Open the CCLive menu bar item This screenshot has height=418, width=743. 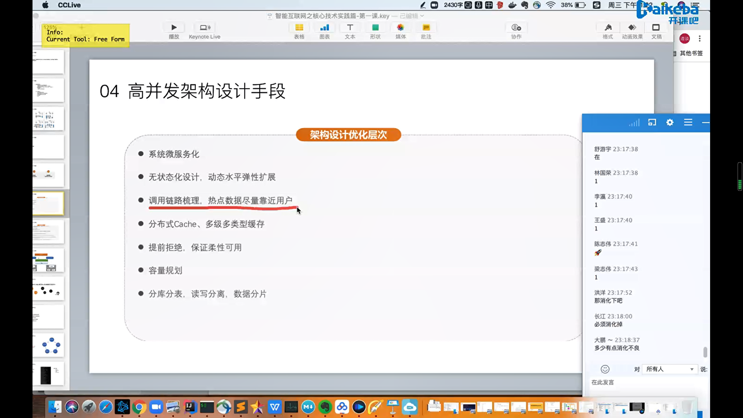point(69,5)
